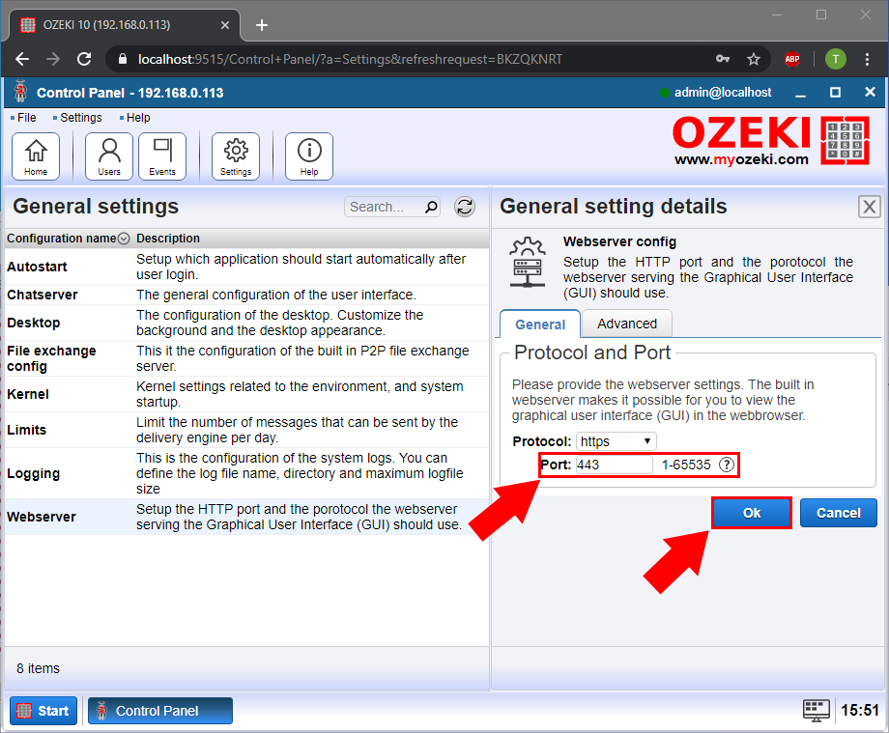Open the browser three-dot menu
Viewport: 889px width, 733px height.
click(x=867, y=59)
